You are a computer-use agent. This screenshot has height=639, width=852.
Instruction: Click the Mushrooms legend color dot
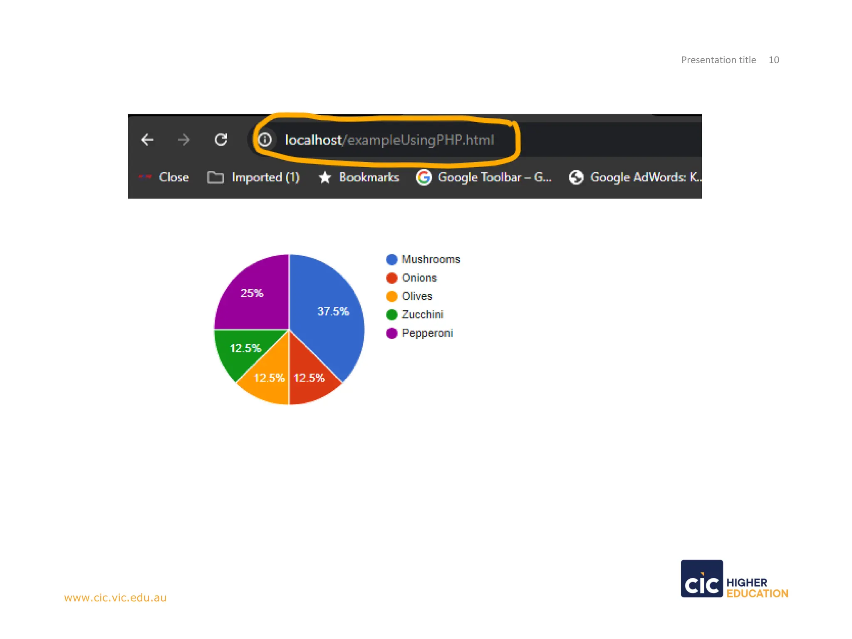[x=391, y=260]
